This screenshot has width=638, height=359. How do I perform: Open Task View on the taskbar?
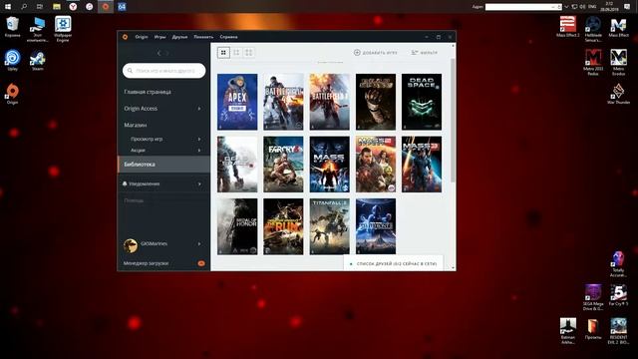tap(40, 7)
